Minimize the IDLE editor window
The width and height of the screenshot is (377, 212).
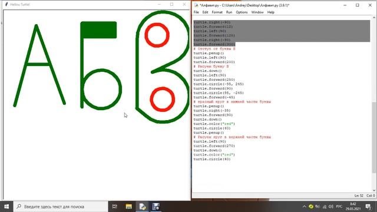tap(345, 5)
